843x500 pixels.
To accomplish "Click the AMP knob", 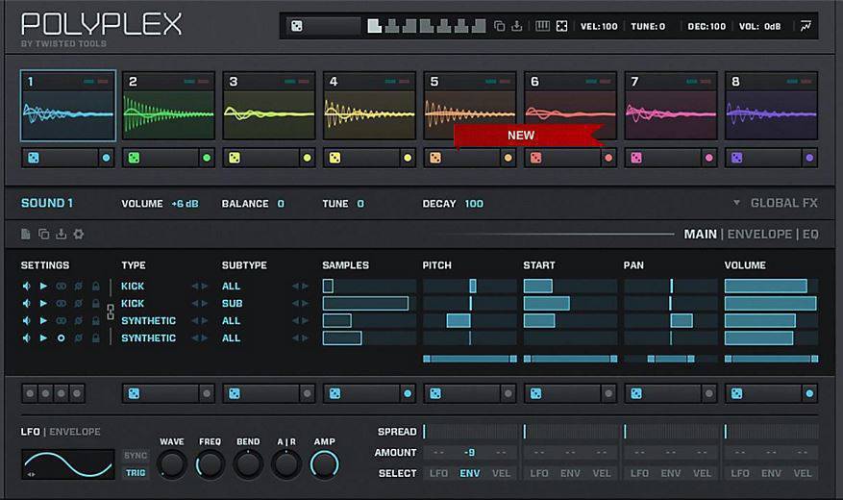I will [325, 464].
